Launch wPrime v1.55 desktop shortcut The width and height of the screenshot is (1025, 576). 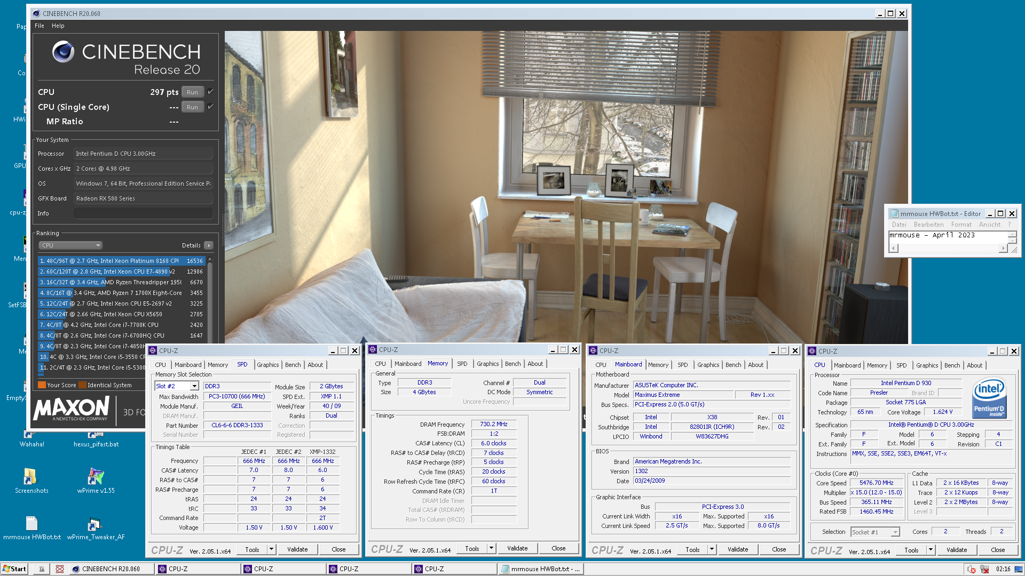pyautogui.click(x=96, y=480)
